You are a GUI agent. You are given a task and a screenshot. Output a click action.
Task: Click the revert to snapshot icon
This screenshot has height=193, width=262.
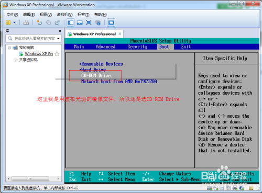pos(48,22)
